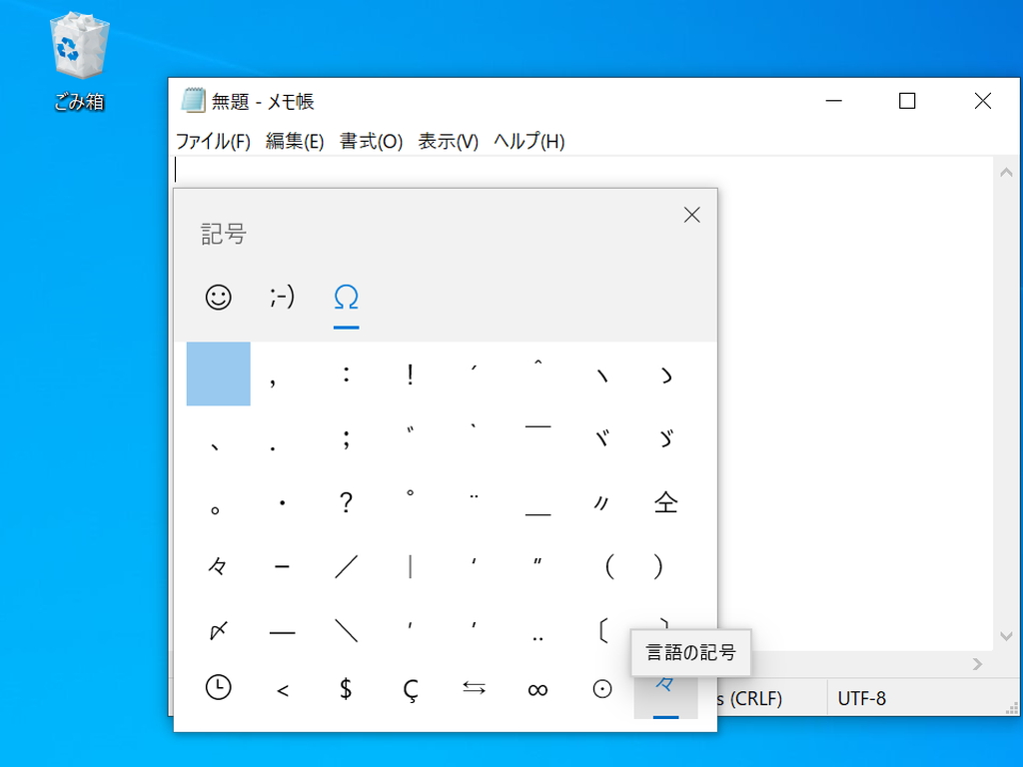Open the ファイル(F) menu

[x=214, y=141]
